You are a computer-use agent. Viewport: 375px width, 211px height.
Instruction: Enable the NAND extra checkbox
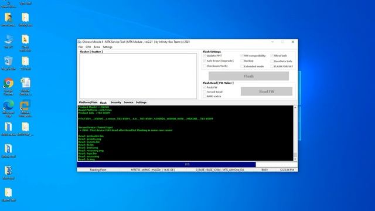click(x=204, y=96)
